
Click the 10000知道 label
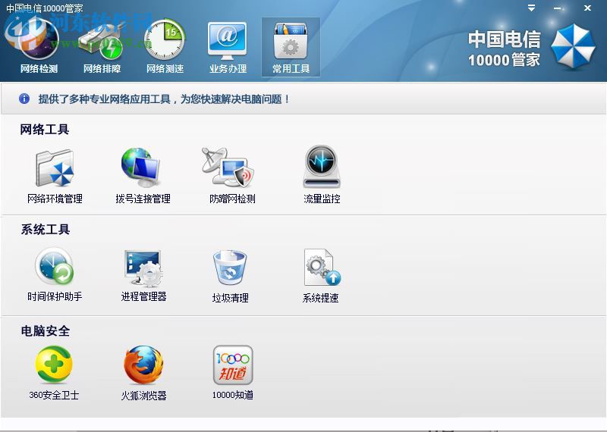point(233,395)
